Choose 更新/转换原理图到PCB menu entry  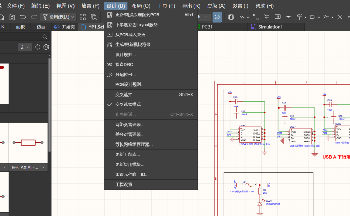[x=151, y=15]
